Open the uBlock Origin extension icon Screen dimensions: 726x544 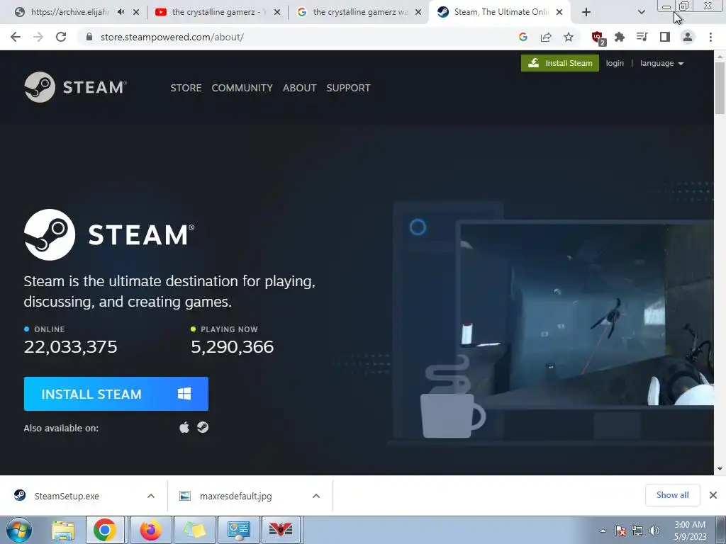[x=598, y=38]
